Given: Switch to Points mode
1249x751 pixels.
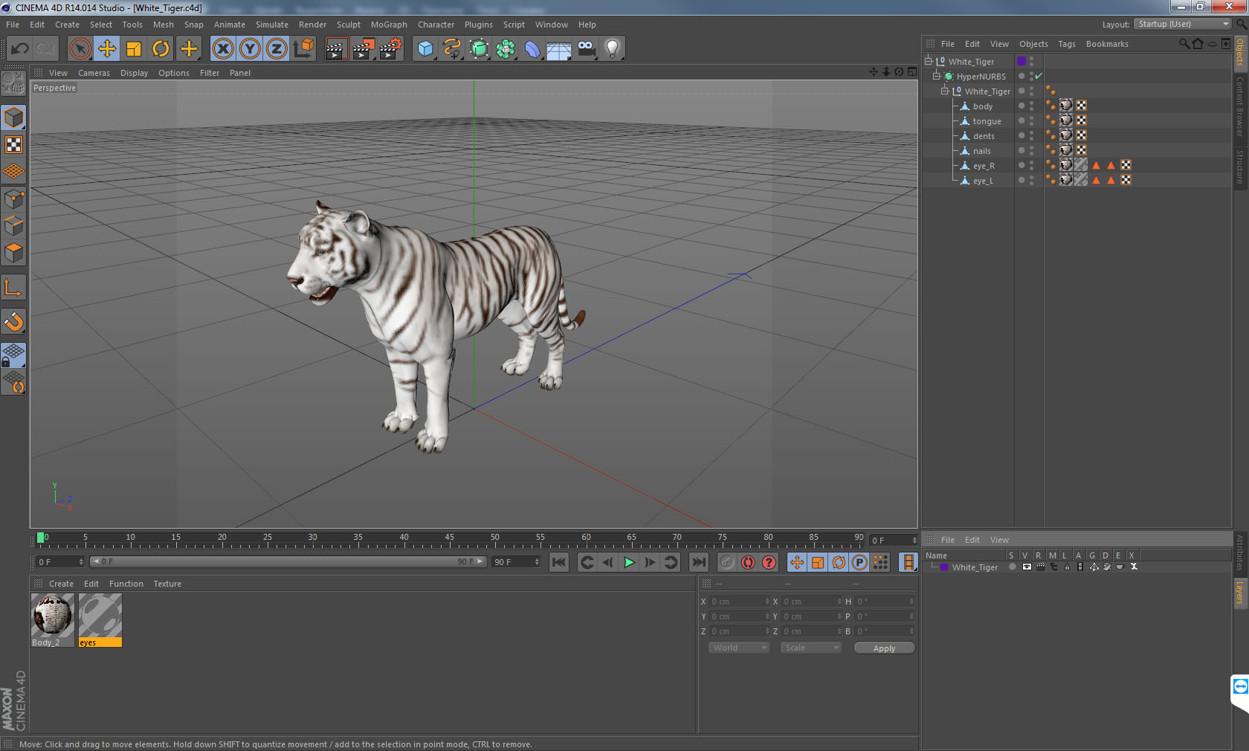Looking at the screenshot, I should [x=13, y=199].
